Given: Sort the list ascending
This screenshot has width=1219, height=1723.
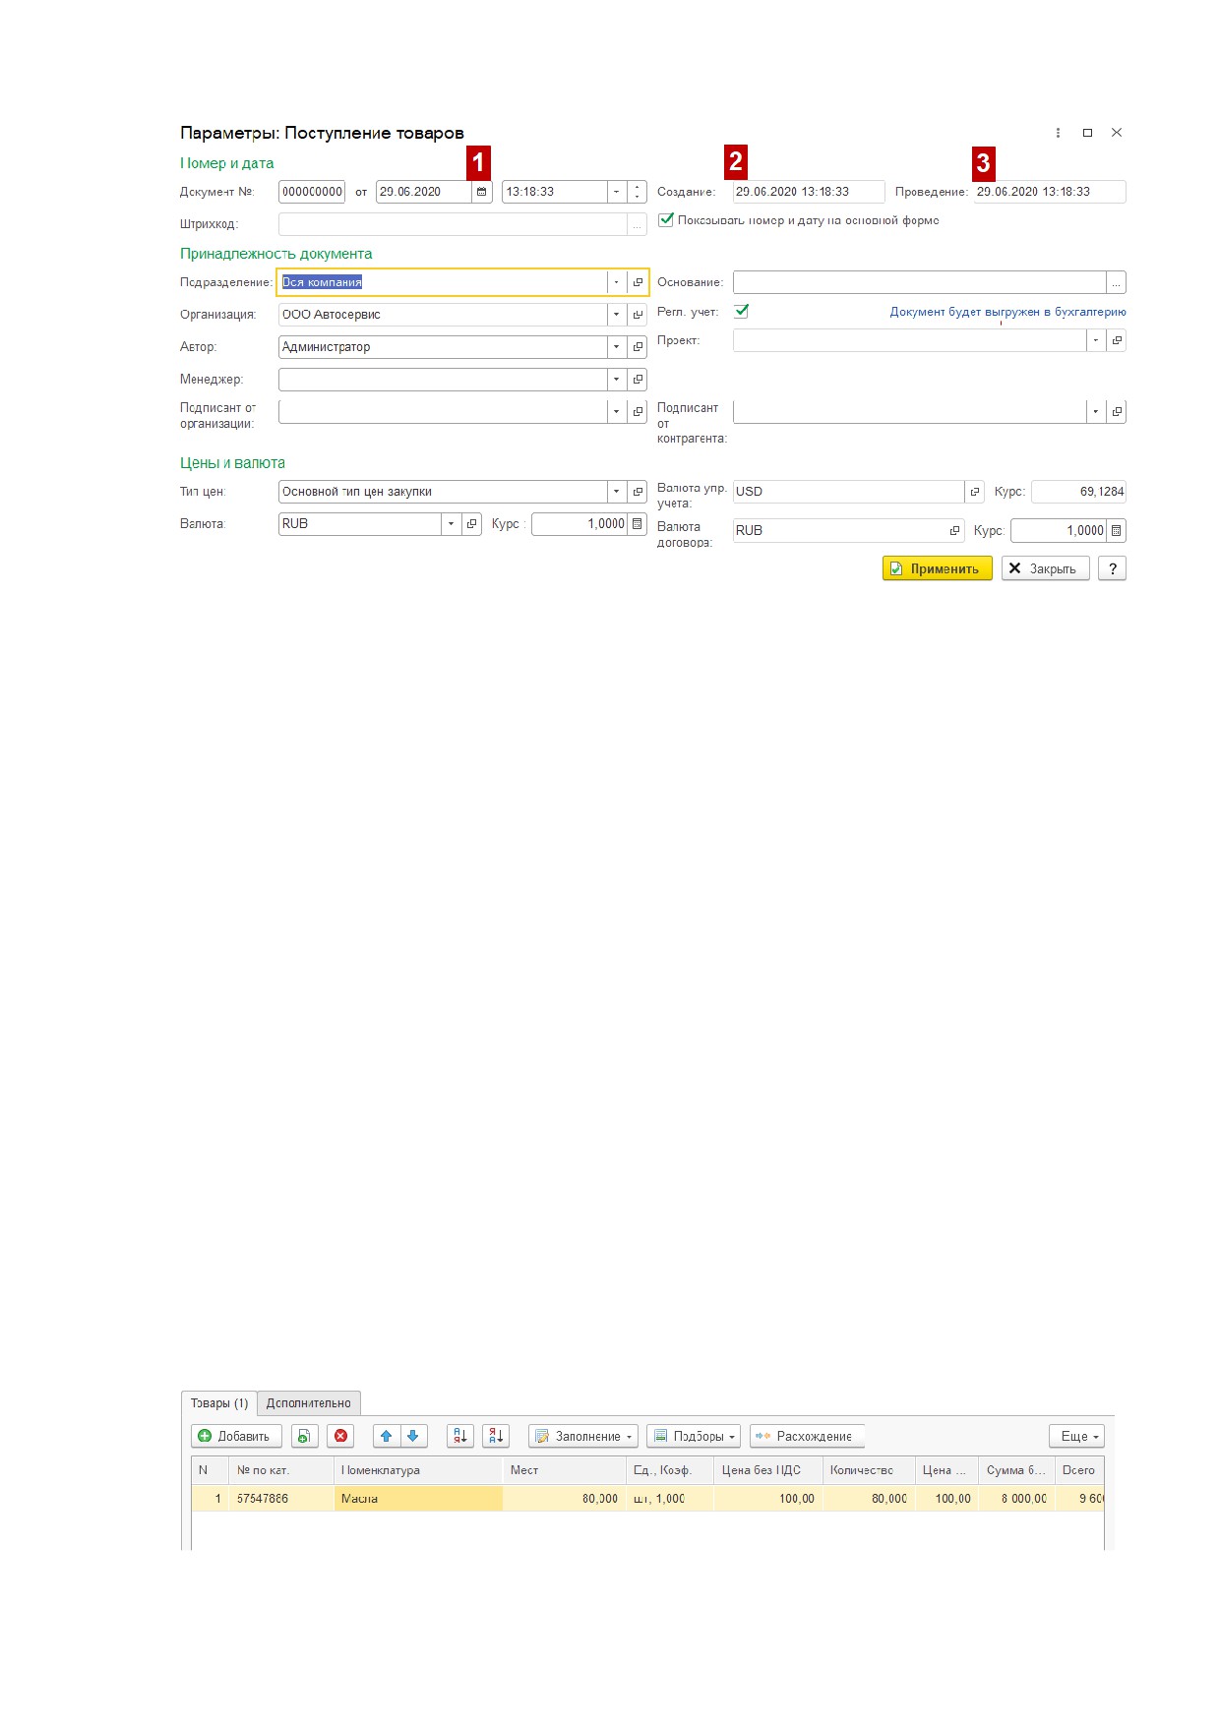Looking at the screenshot, I should point(460,1436).
